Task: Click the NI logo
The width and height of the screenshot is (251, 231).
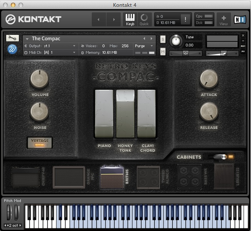Action: click(x=240, y=19)
